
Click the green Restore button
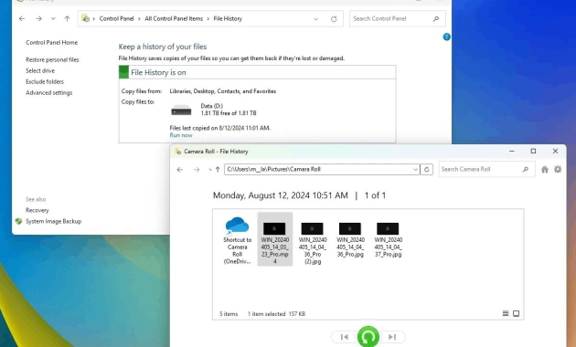pos(368,336)
